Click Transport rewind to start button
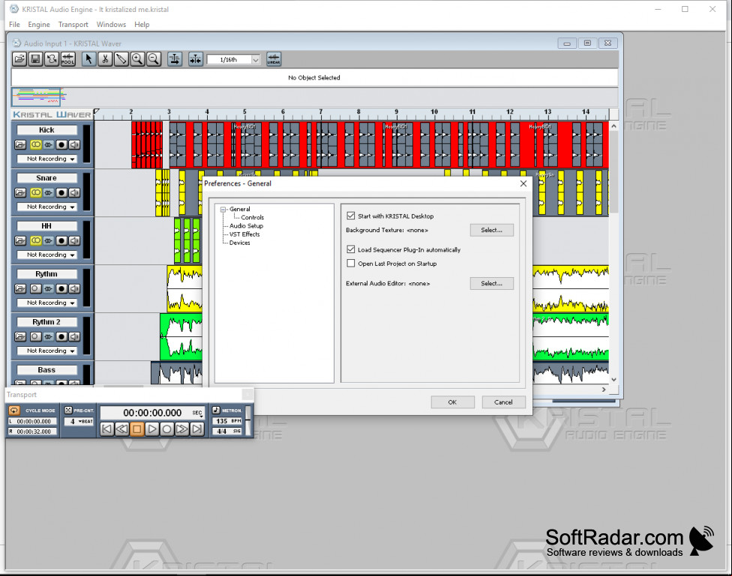Viewport: 732px width, 576px height. 107,428
